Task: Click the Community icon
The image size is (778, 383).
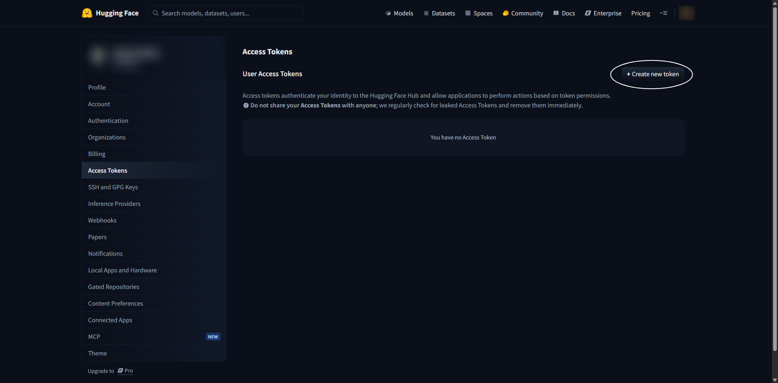Action: click(506, 13)
